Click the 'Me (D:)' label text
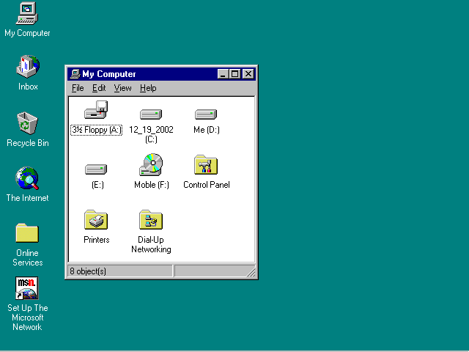469x352 pixels. click(207, 130)
